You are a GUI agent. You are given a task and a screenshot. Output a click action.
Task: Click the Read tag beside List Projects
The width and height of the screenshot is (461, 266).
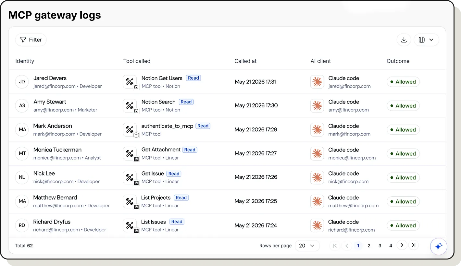(181, 198)
